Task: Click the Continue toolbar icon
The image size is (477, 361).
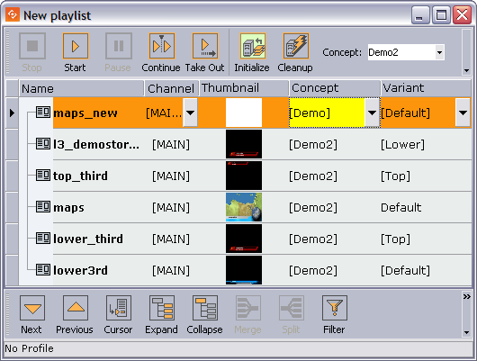Action: pyautogui.click(x=162, y=46)
